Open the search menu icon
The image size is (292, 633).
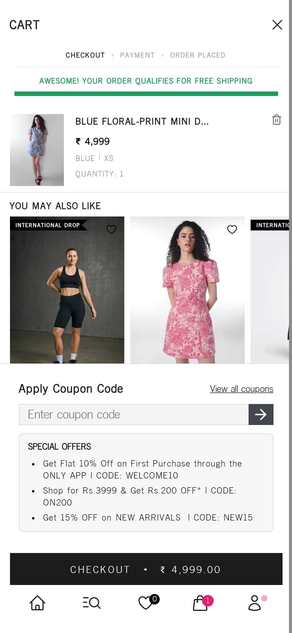92,603
